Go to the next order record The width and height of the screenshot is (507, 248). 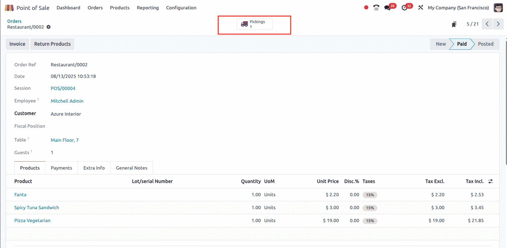pyautogui.click(x=498, y=24)
